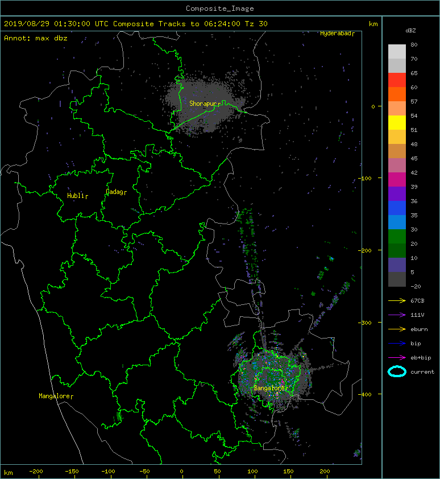Click the Gadag city label
440x479 pixels.
click(x=116, y=192)
